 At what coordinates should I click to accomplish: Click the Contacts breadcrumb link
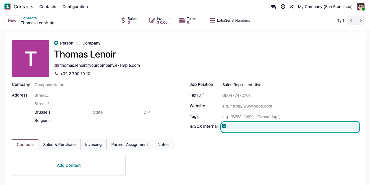pos(29,18)
